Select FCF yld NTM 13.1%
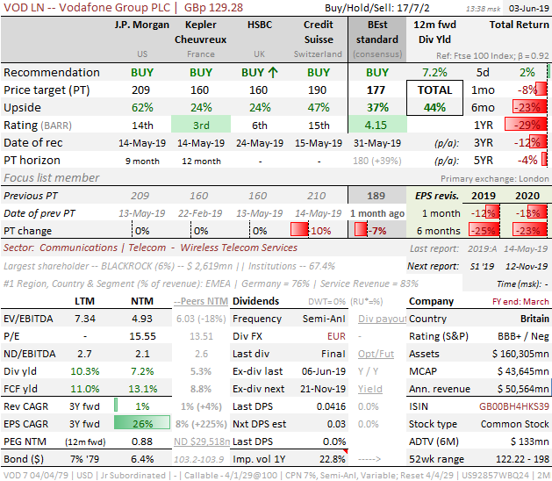The width and height of the screenshot is (552, 481). coord(142,389)
